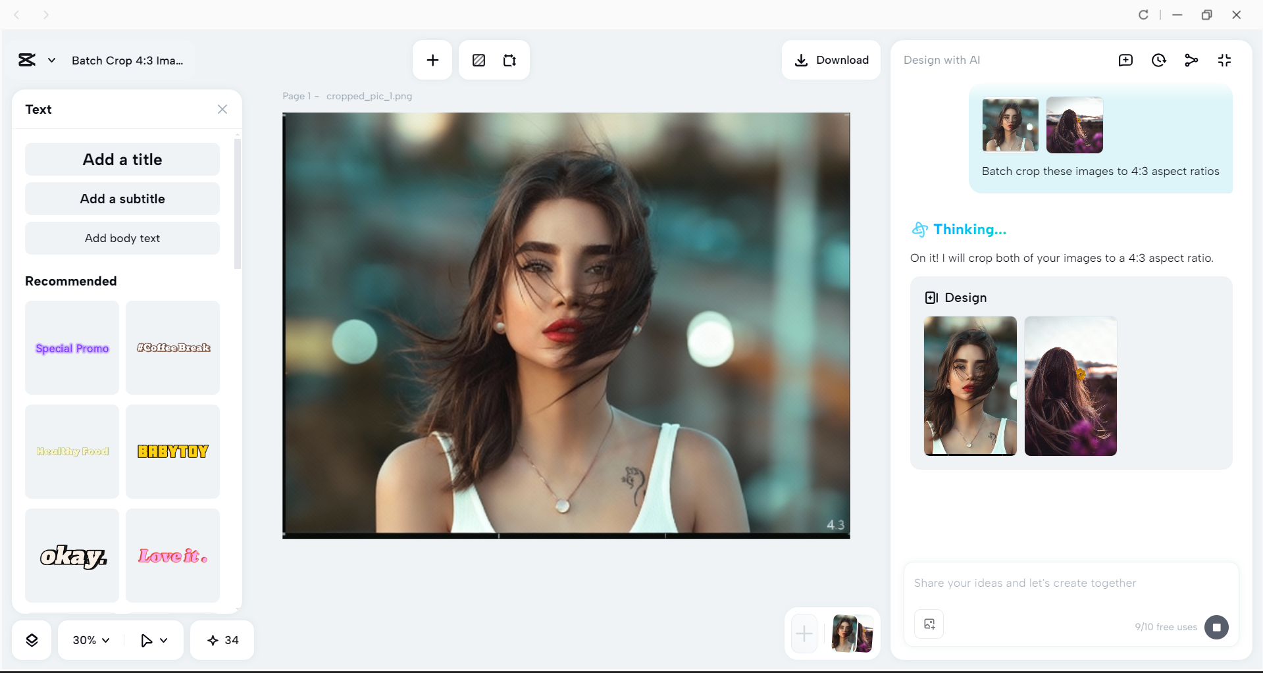Select the first cropped portrait in Design card
The image size is (1263, 673).
coord(969,386)
